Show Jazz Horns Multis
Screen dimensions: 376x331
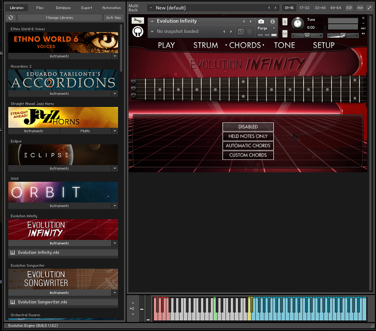85,131
